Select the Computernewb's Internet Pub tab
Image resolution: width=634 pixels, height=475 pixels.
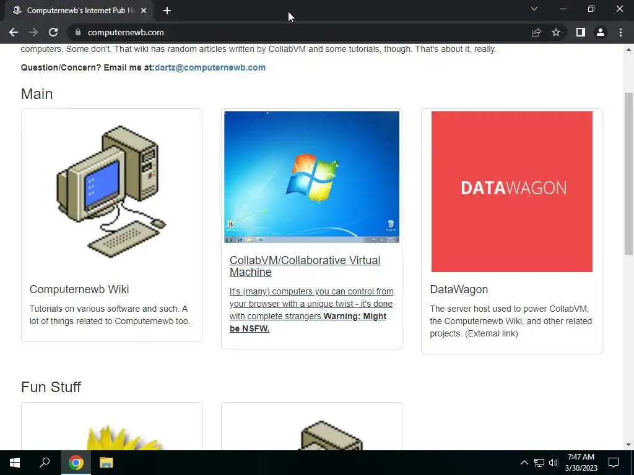click(80, 11)
